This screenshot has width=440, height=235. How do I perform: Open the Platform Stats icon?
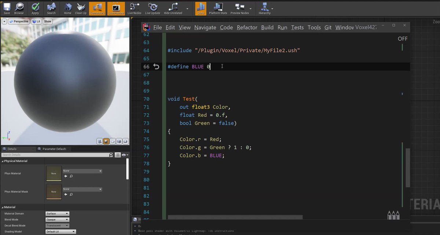tap(218, 7)
